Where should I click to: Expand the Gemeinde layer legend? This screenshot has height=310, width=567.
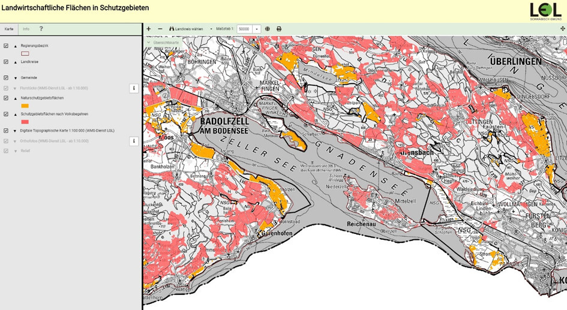point(15,78)
